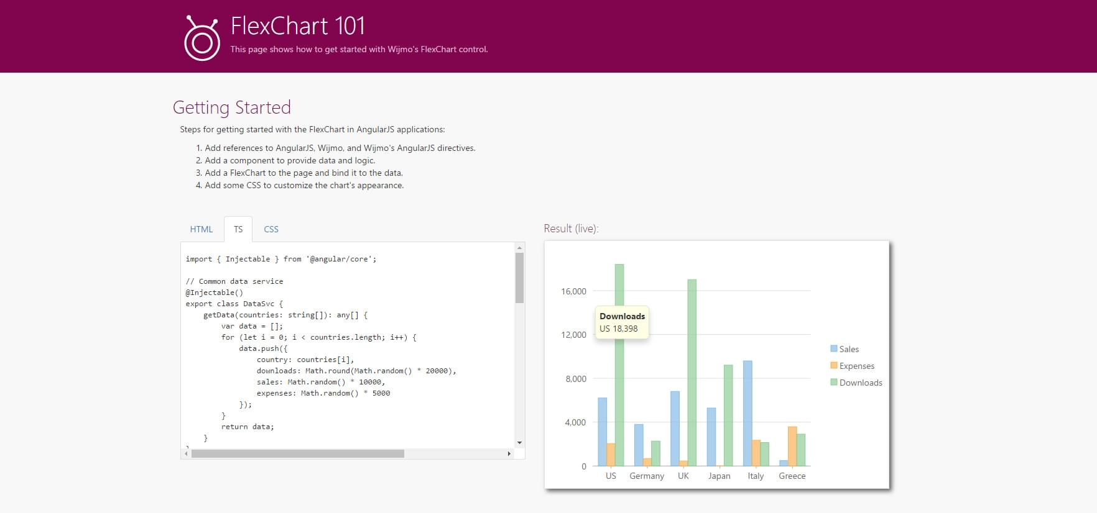Click the Wijmo logo icon in header
The height and width of the screenshot is (513, 1097).
pyautogui.click(x=201, y=39)
